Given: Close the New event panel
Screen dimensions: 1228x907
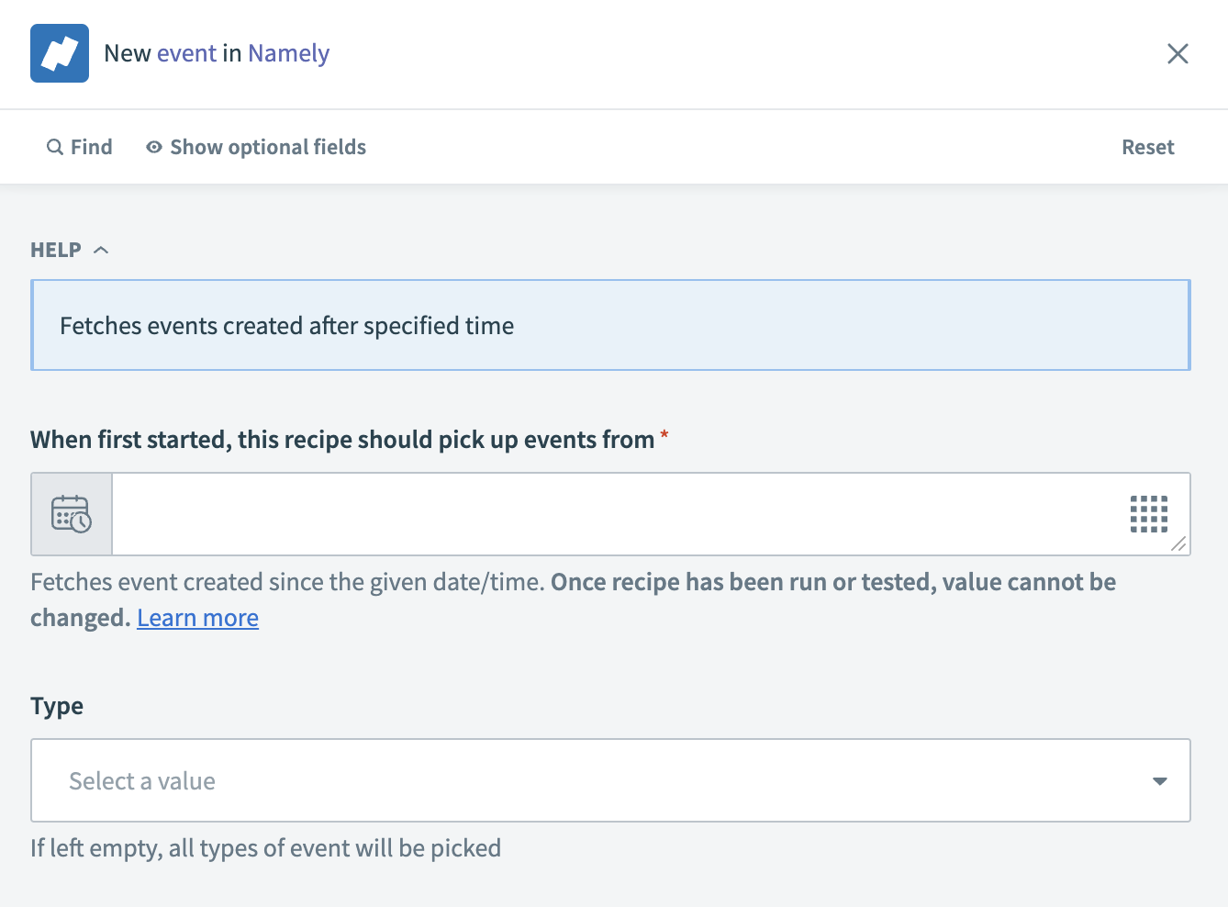Looking at the screenshot, I should click(x=1178, y=53).
